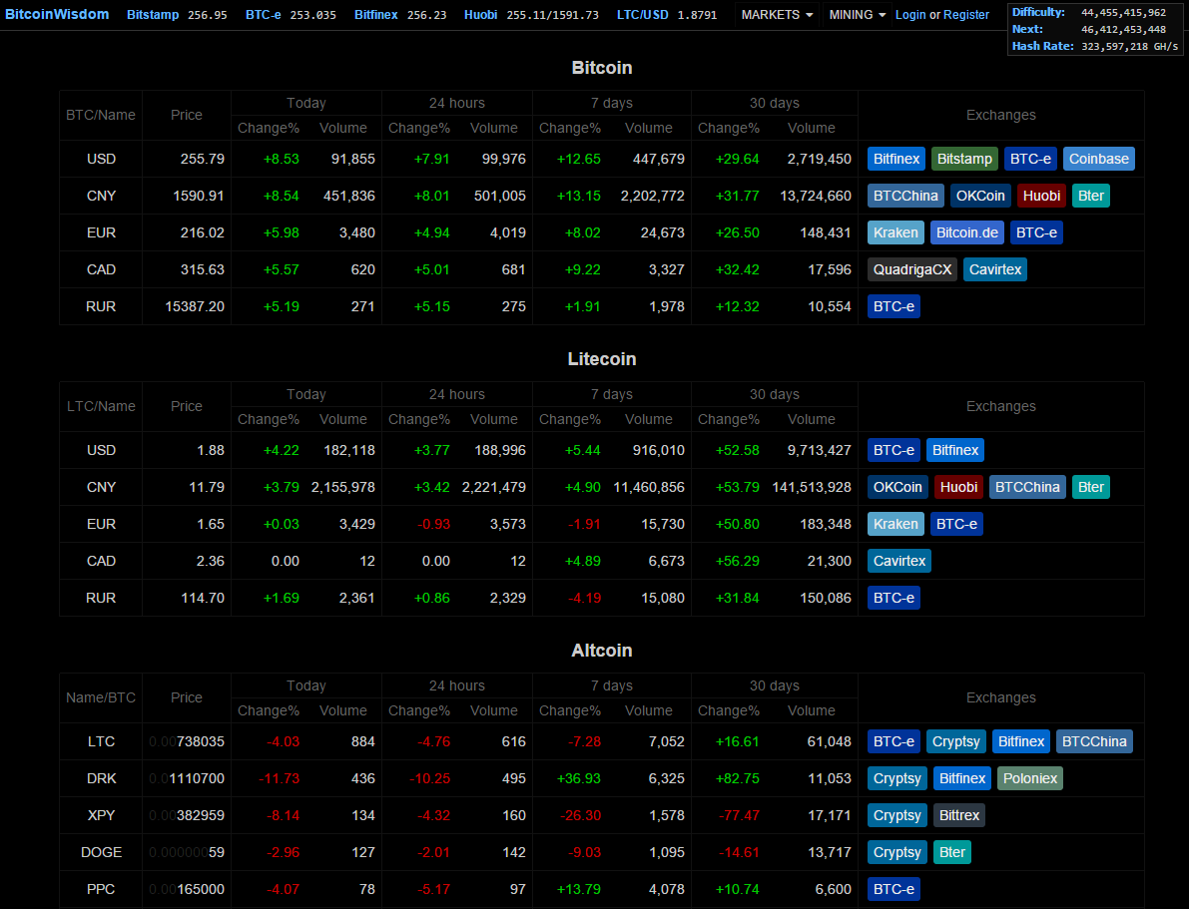Screen dimensions: 1189x909
Task: Open Cryptsy exchange in DOGE row
Action: click(x=897, y=852)
